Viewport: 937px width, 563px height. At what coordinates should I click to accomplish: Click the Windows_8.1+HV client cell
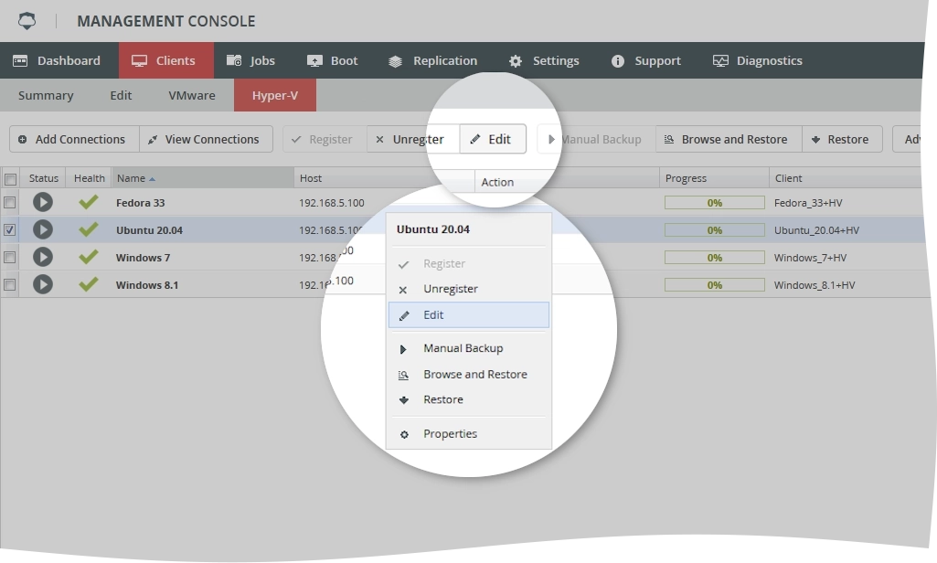815,285
